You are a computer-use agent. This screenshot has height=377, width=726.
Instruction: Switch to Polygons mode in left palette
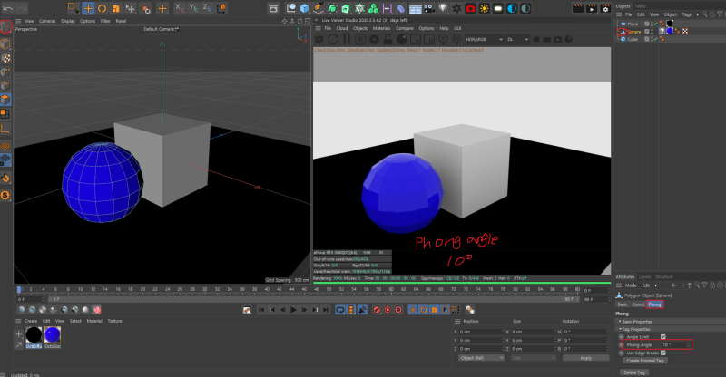click(x=5, y=100)
